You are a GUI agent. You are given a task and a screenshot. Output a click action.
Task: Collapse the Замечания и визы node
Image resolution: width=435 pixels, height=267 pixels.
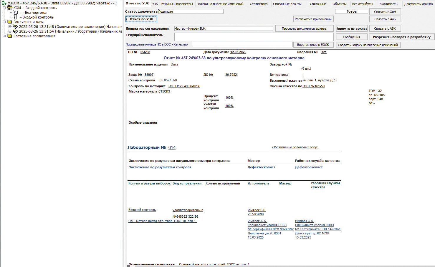coord(4,22)
